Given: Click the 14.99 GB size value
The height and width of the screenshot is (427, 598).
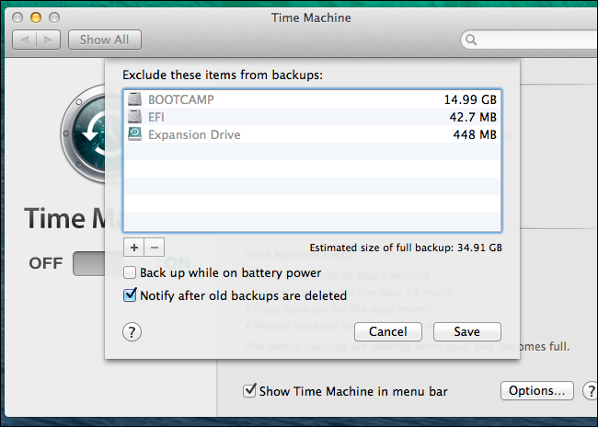Looking at the screenshot, I should (x=470, y=99).
